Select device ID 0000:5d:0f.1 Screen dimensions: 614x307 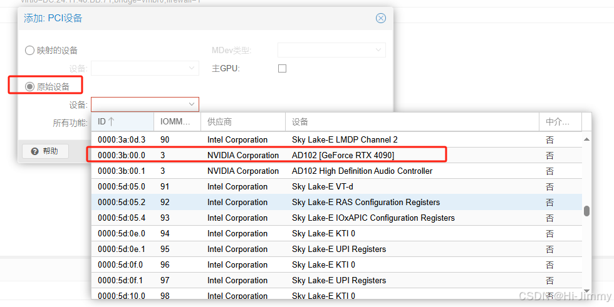(x=337, y=281)
